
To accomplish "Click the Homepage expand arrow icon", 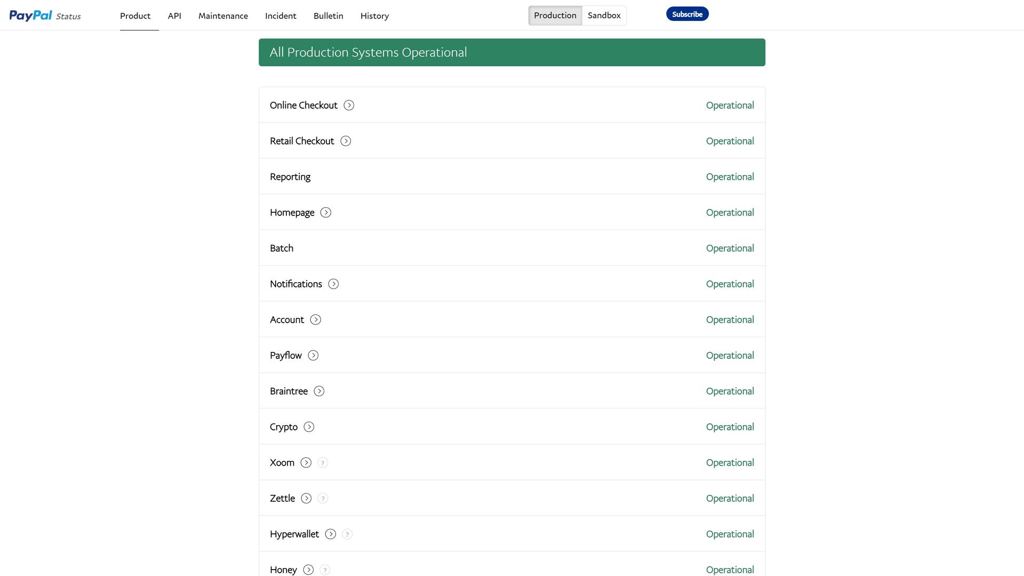I will (325, 212).
